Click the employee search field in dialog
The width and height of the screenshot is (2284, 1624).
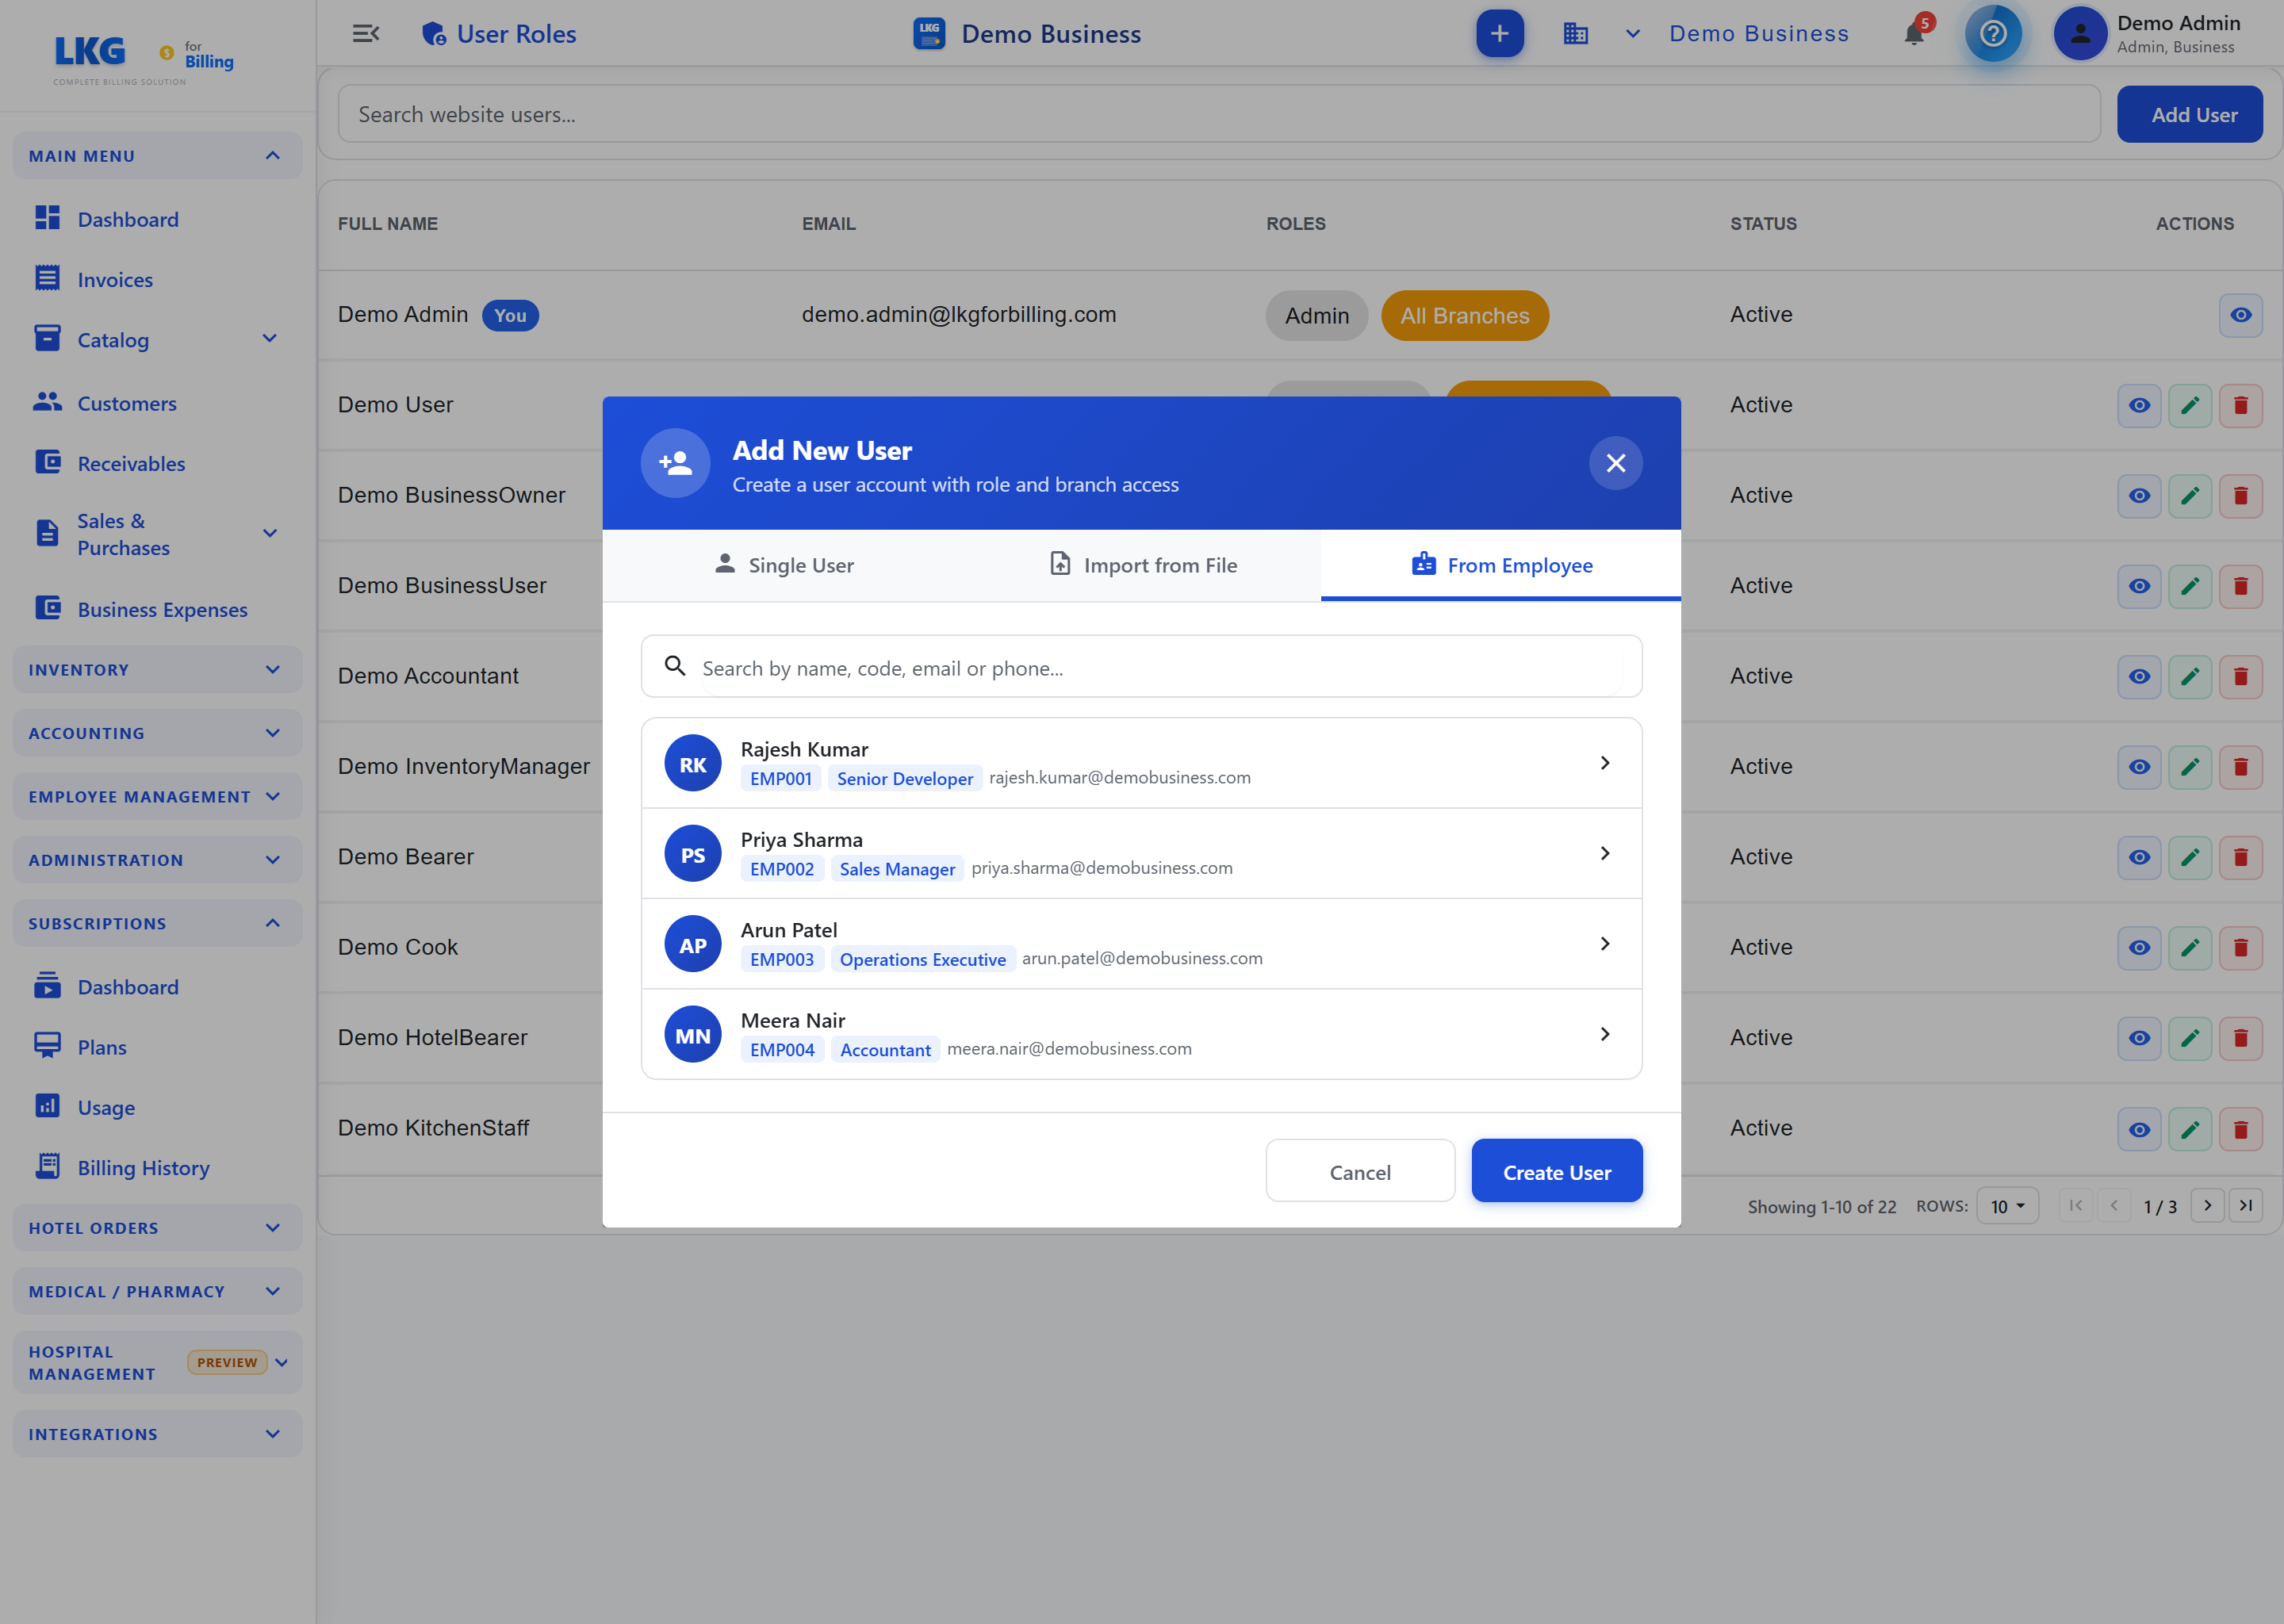1141,667
